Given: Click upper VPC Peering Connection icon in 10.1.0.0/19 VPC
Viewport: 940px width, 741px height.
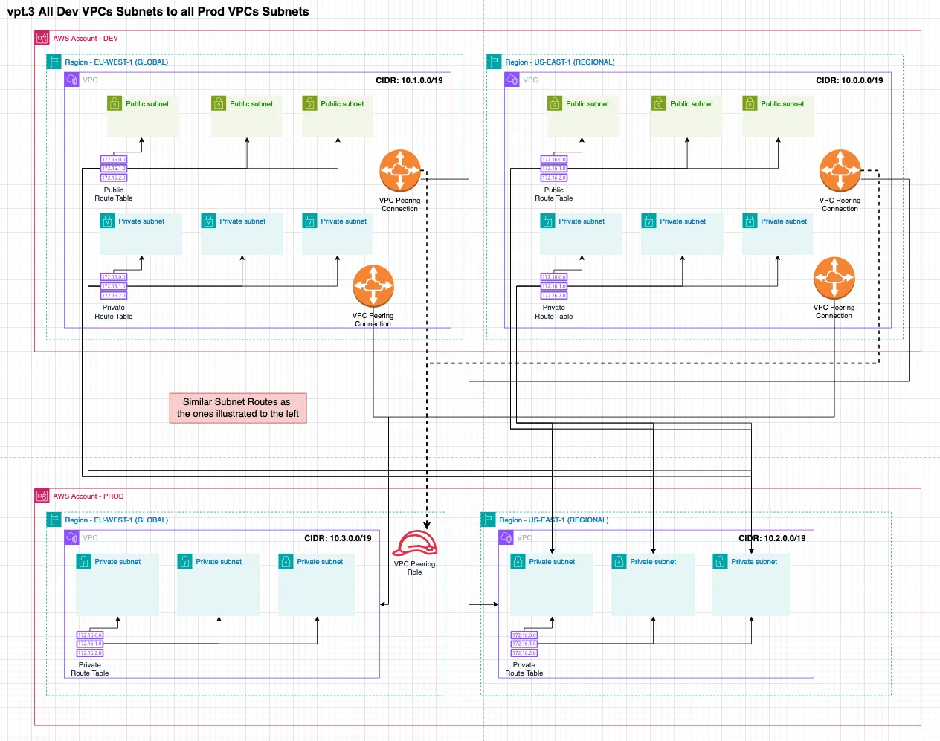Looking at the screenshot, I should [399, 171].
